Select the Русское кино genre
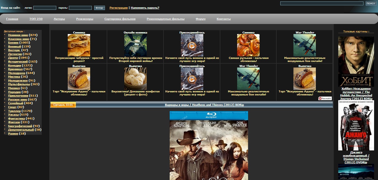 [x=18, y=99]
